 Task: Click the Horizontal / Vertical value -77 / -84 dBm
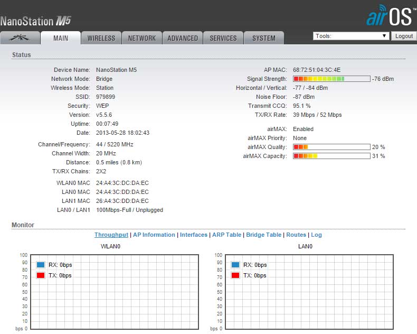[310, 88]
